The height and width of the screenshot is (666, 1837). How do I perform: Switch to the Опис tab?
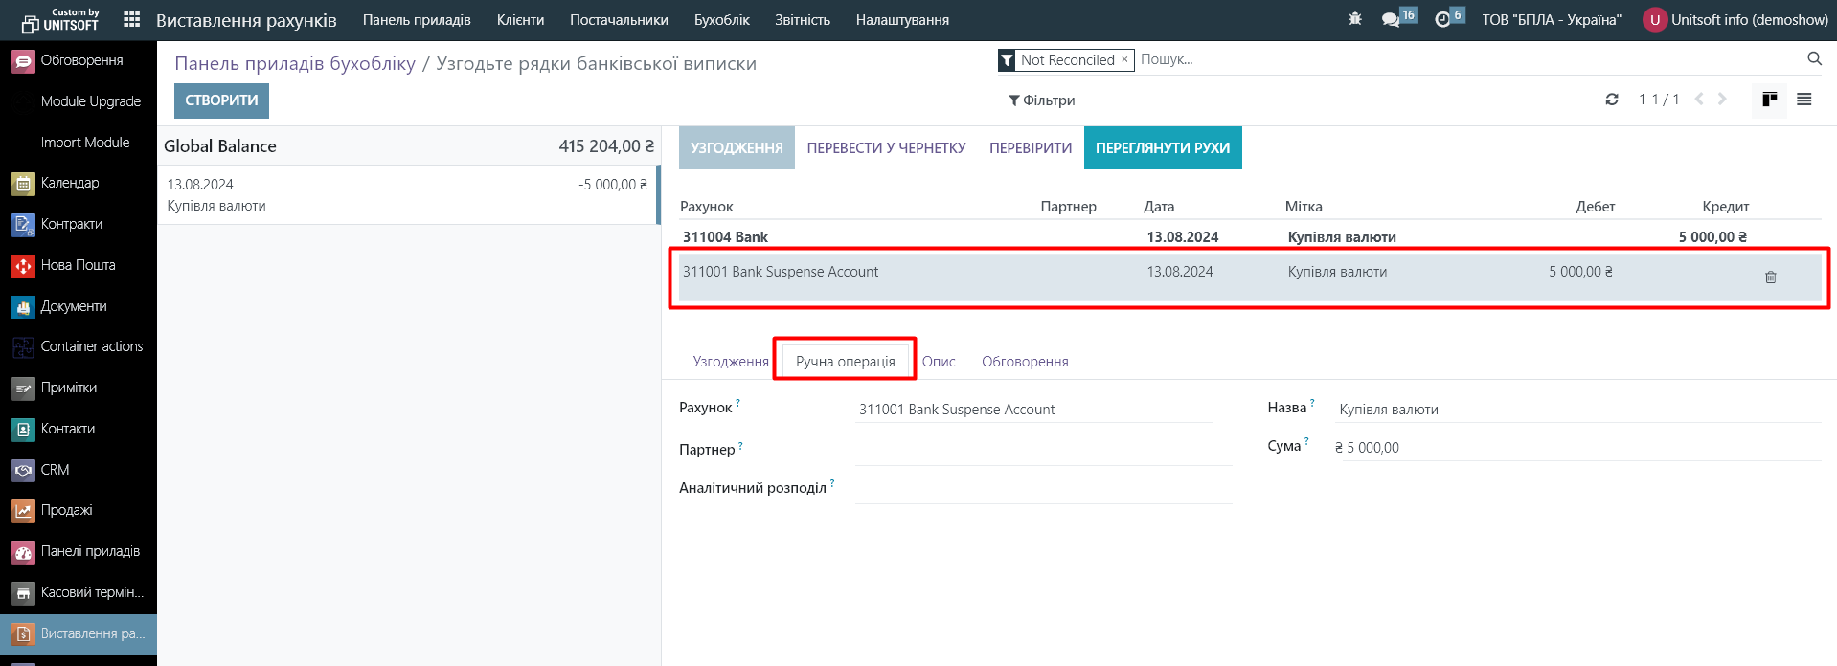point(939,362)
